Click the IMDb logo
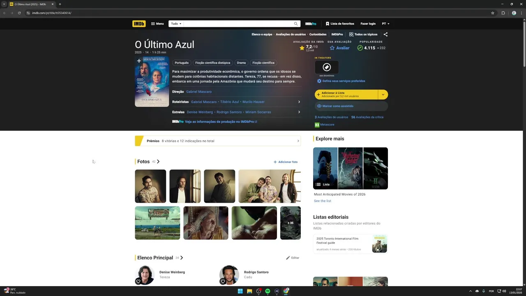This screenshot has height=296, width=526. click(x=139, y=24)
